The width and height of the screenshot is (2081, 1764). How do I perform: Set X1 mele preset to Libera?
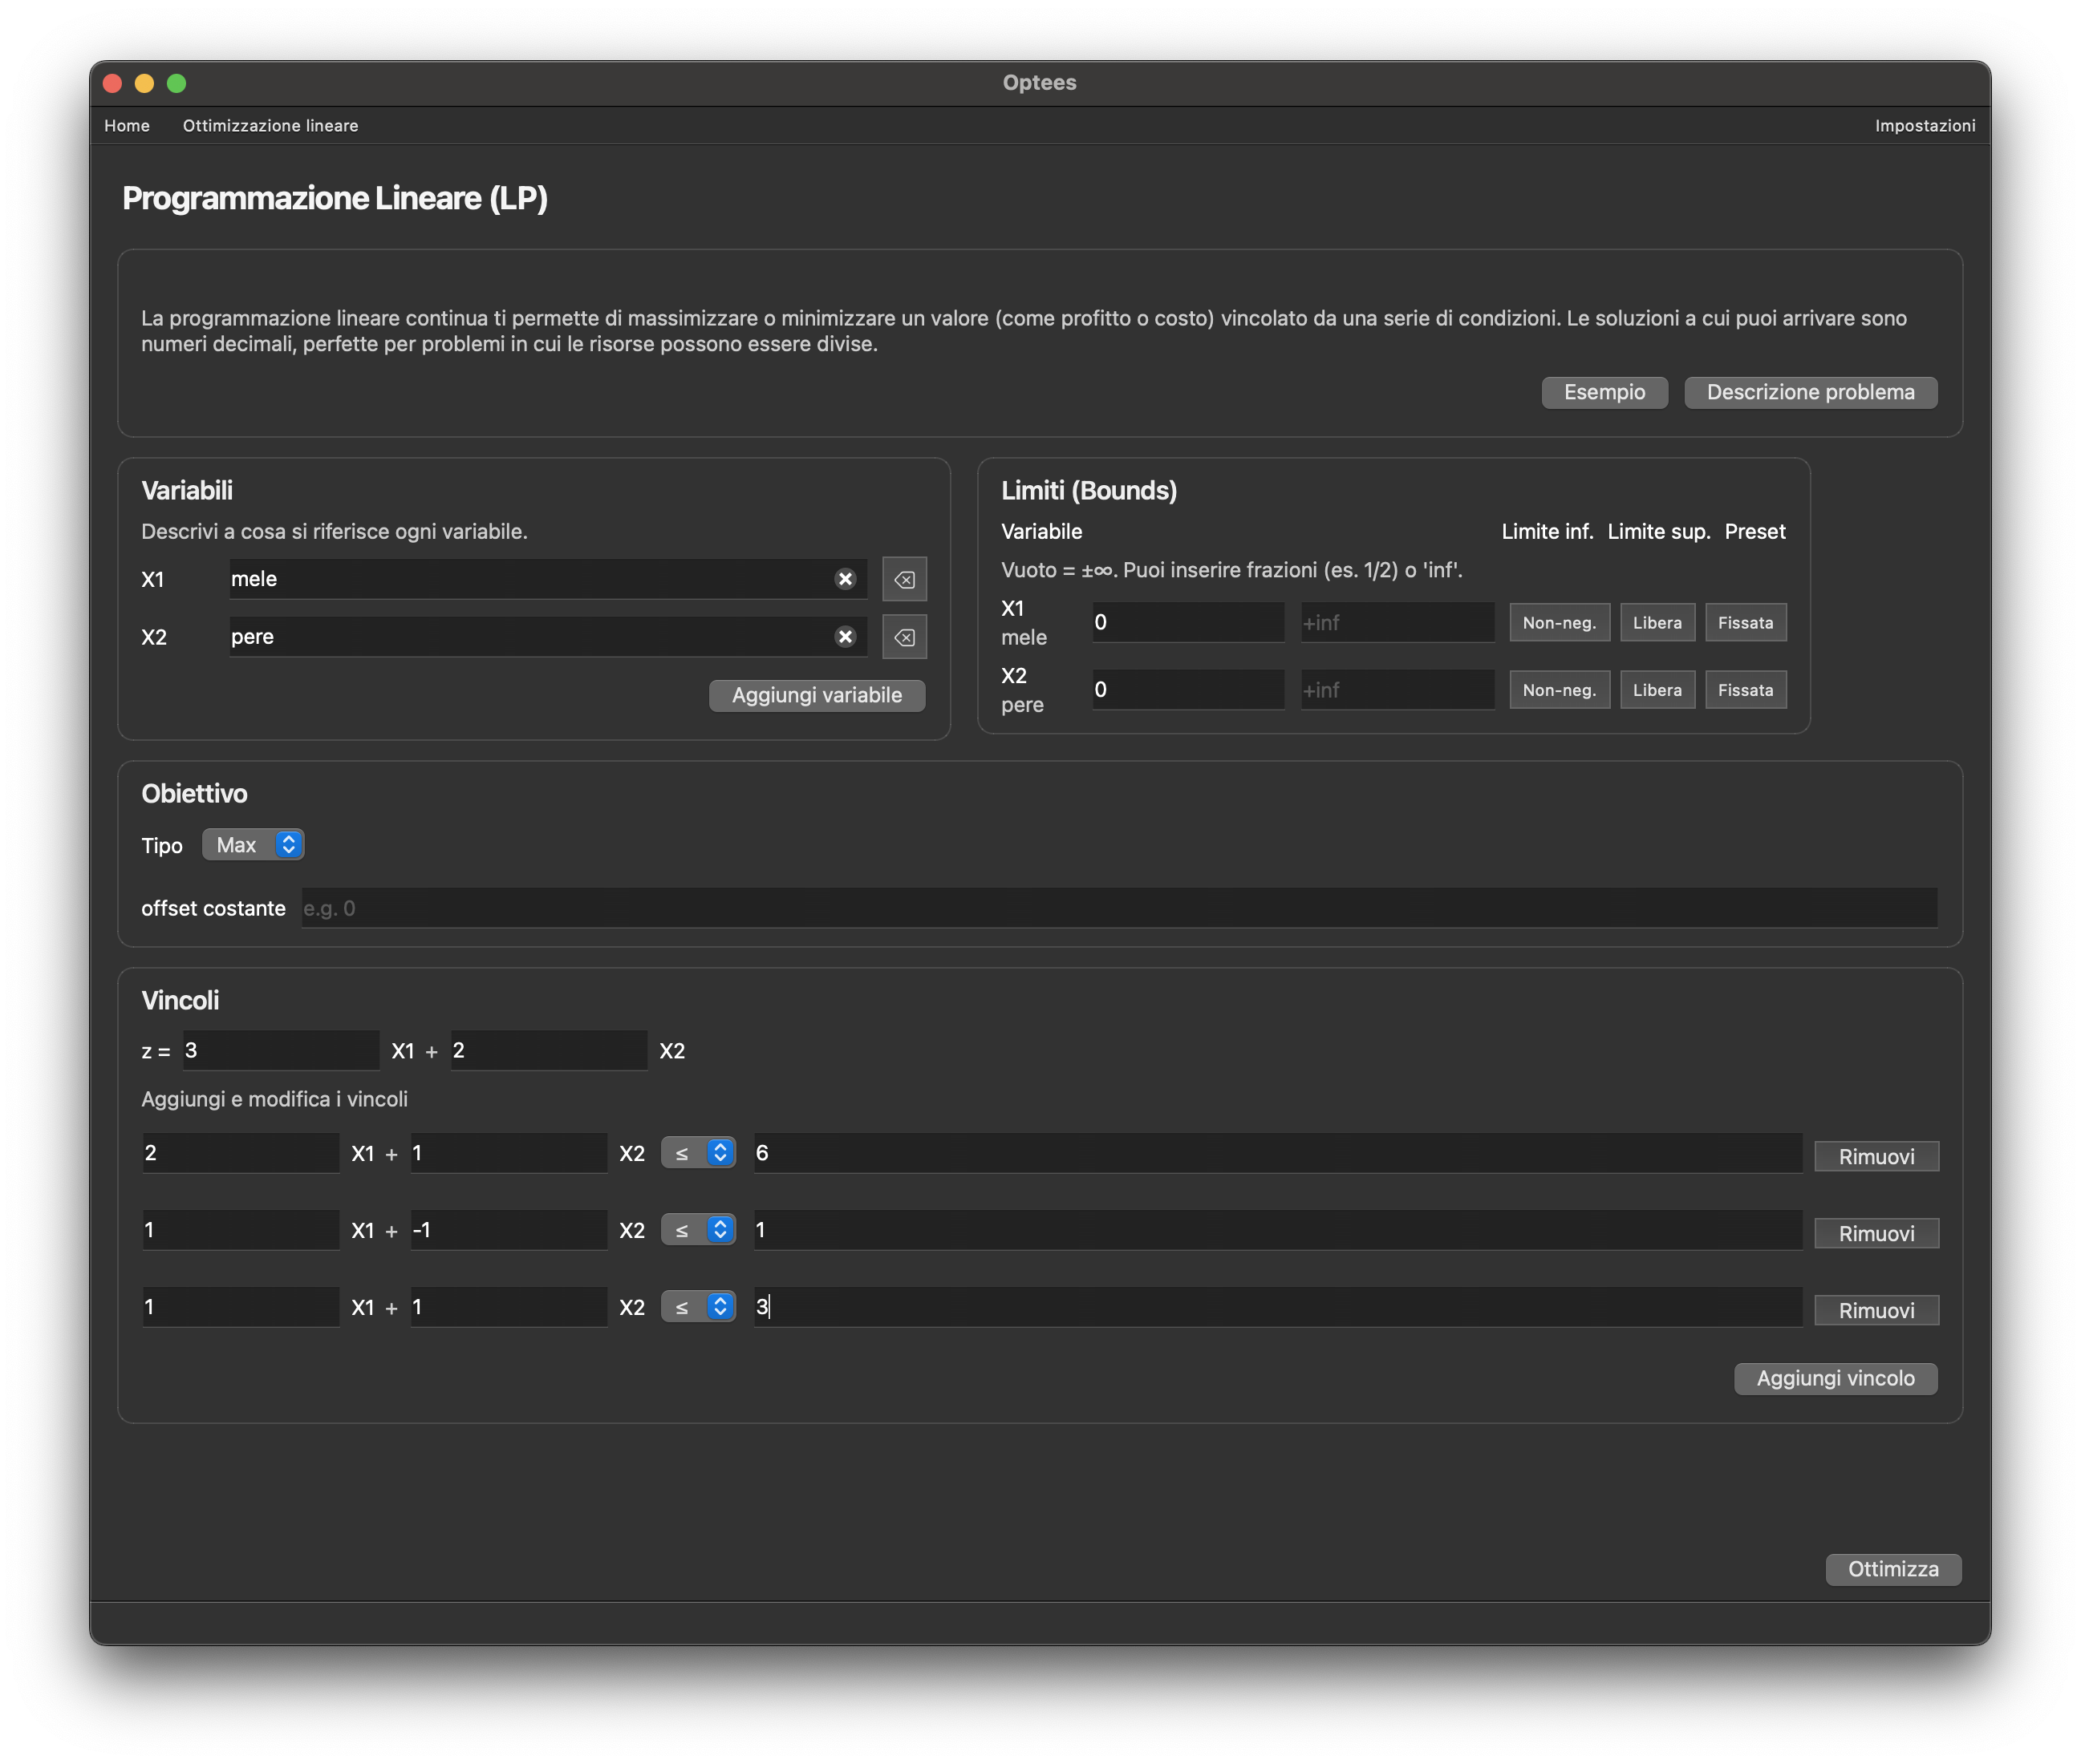coord(1657,623)
